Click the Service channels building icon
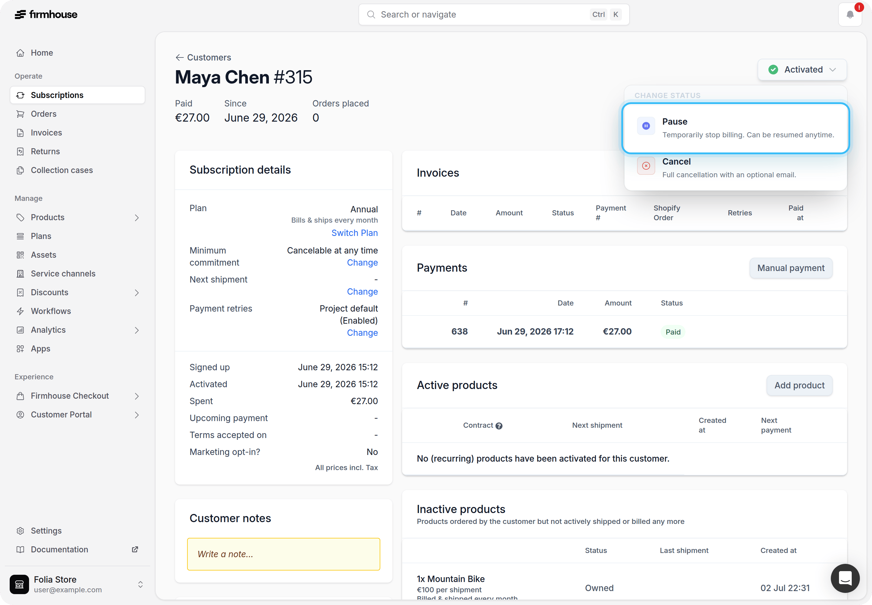The height and width of the screenshot is (605, 872). tap(21, 274)
